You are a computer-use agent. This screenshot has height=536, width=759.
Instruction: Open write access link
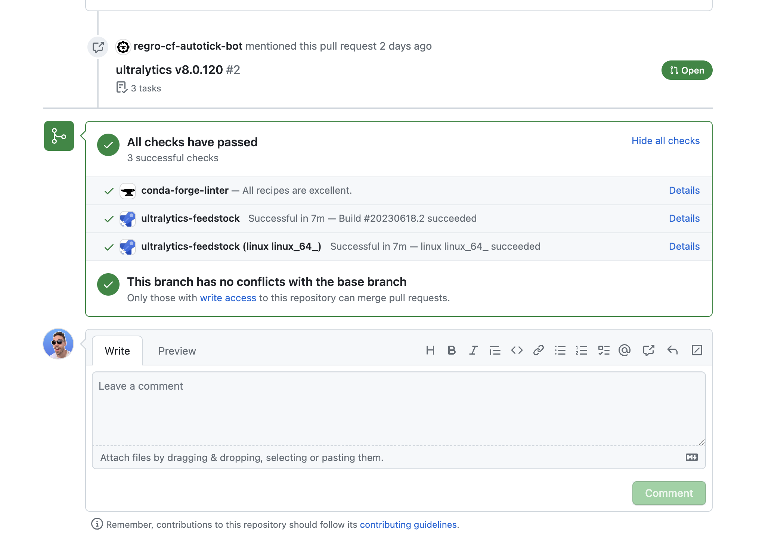coord(228,298)
